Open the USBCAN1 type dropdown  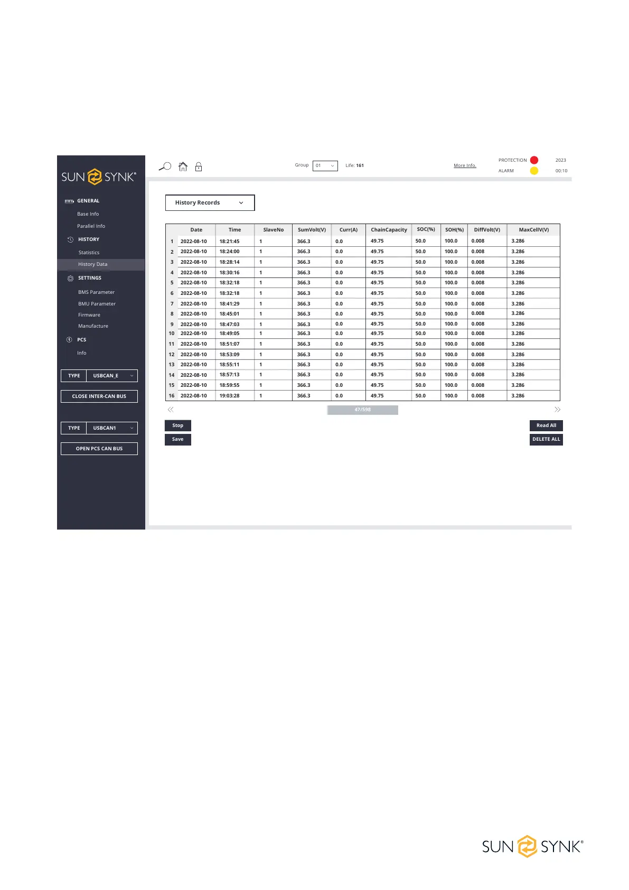111,428
